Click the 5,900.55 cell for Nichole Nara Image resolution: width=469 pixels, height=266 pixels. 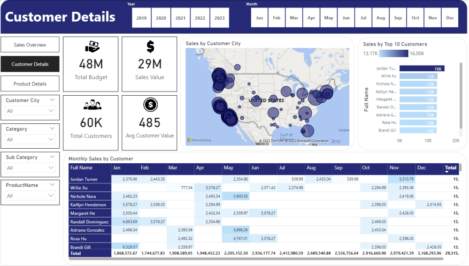(x=236, y=197)
